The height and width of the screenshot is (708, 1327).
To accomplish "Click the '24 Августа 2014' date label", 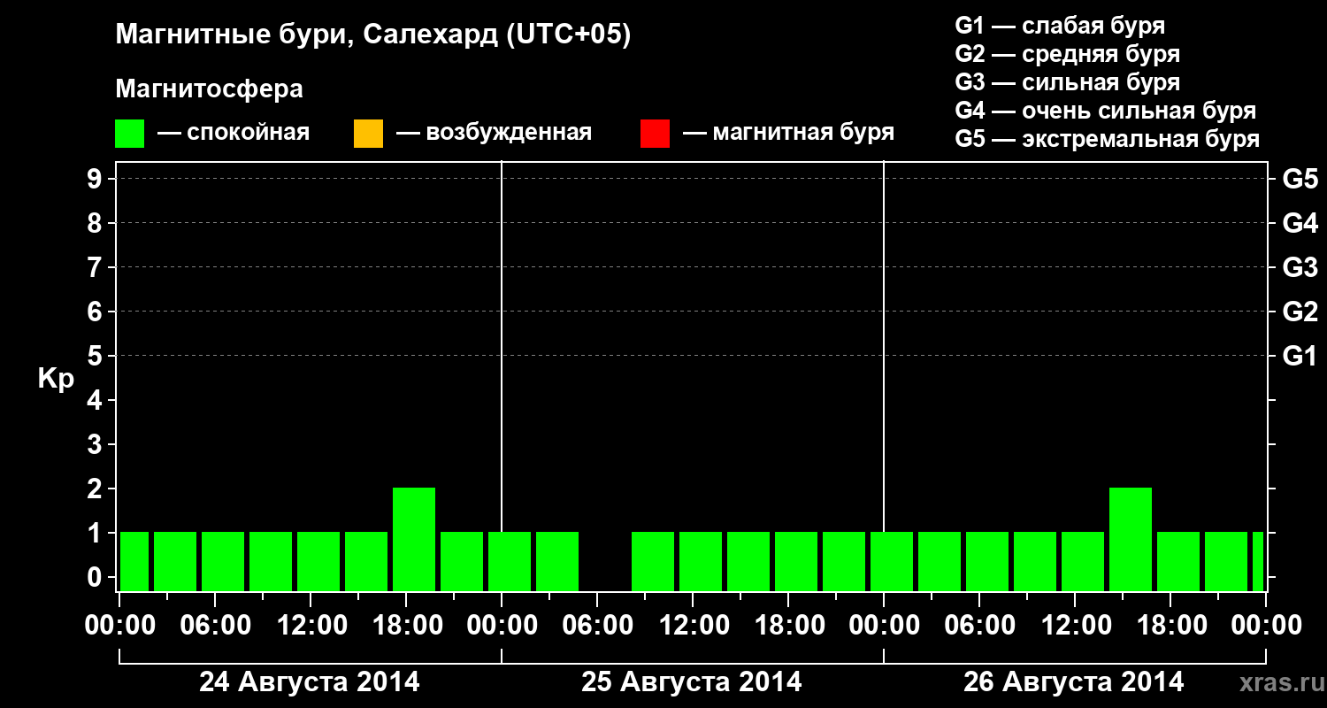I will 310,681.
